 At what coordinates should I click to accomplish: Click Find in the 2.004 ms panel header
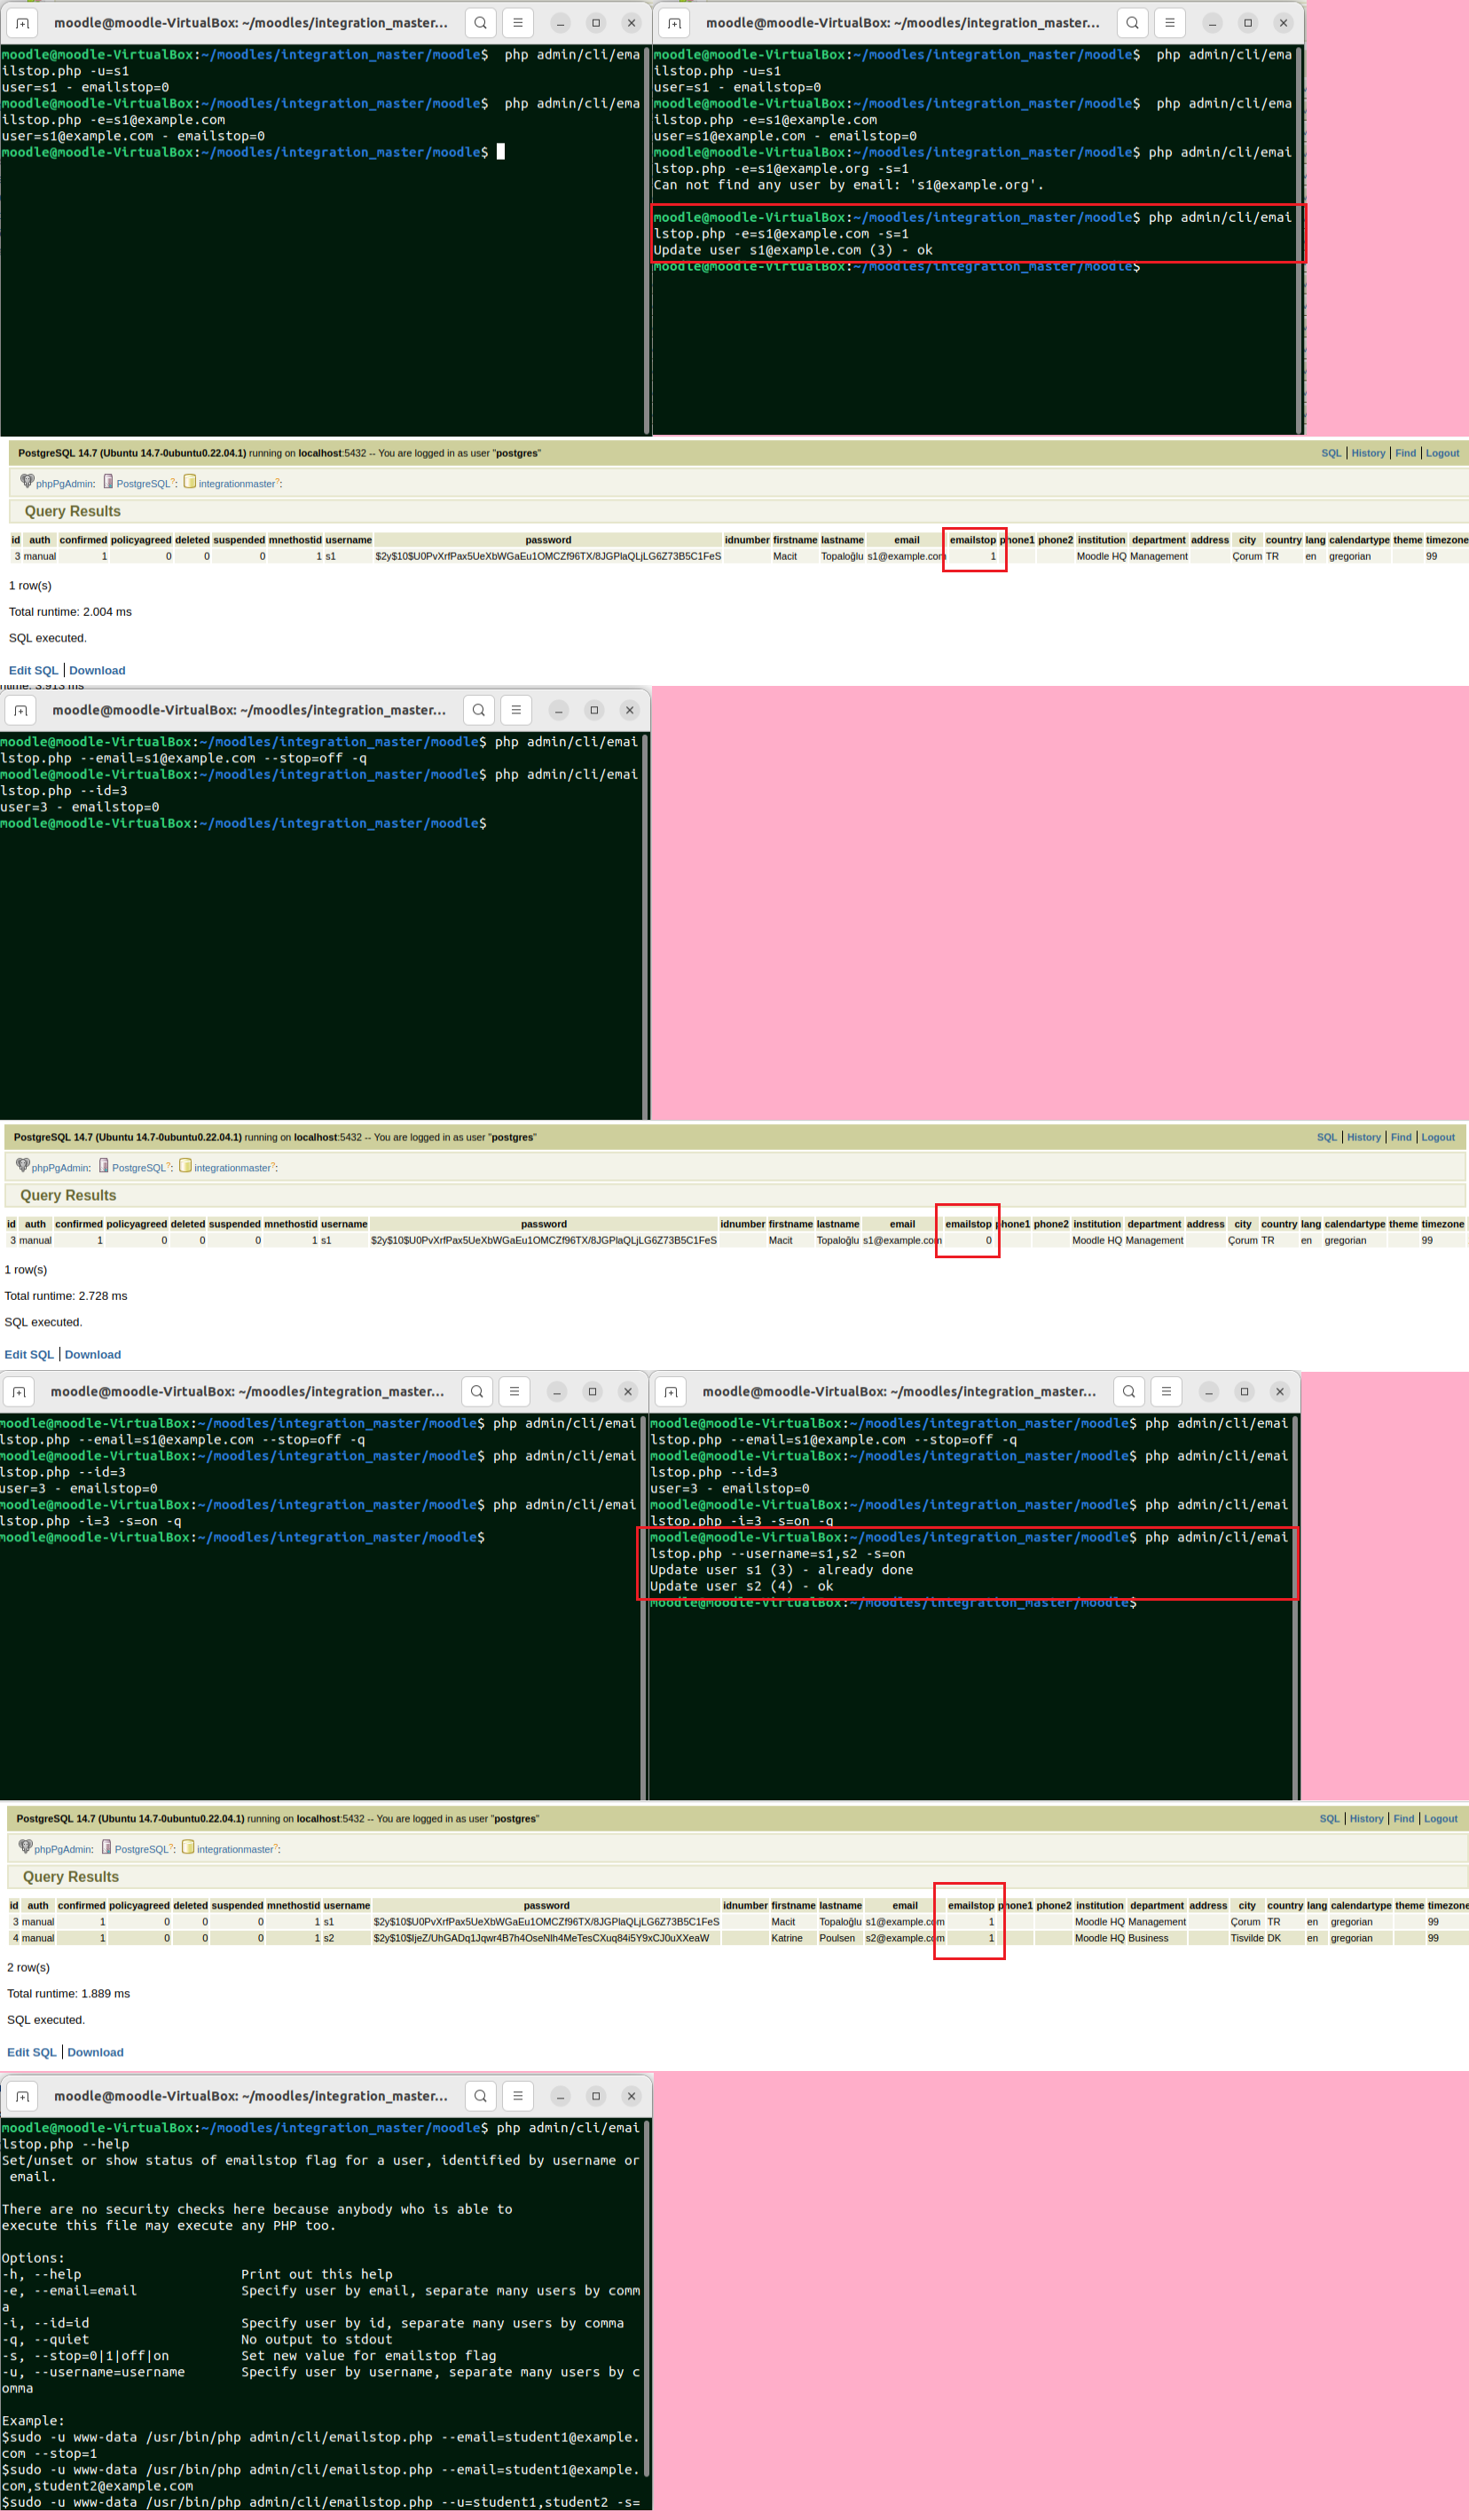[x=1405, y=453]
